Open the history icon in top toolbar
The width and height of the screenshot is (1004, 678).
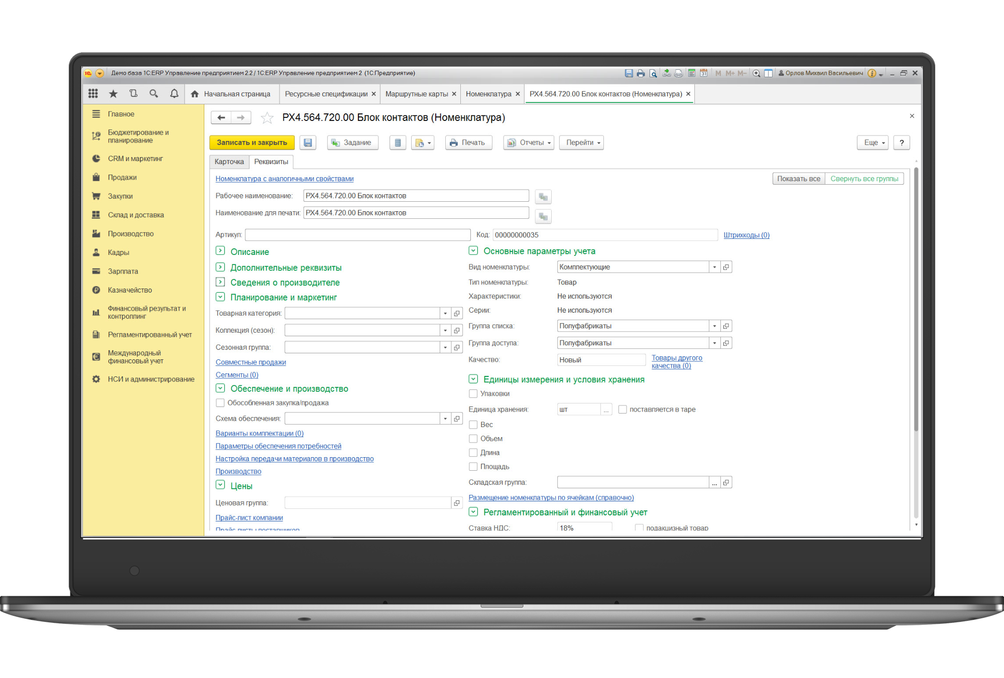click(134, 94)
